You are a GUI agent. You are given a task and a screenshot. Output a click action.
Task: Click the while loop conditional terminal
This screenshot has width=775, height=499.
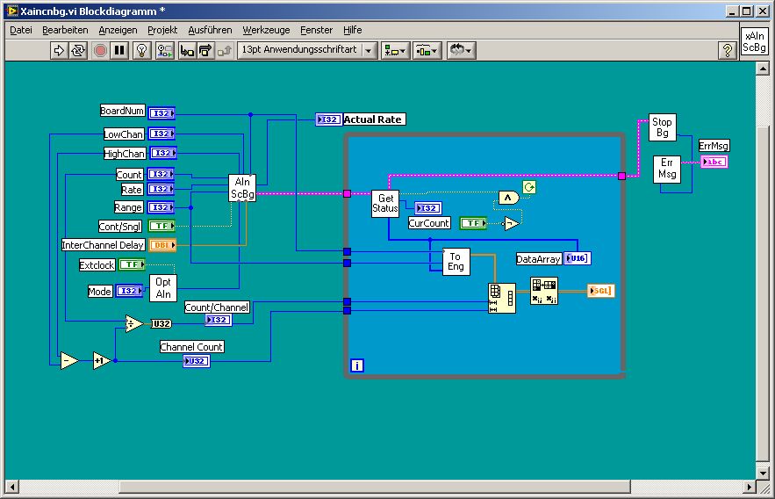click(529, 187)
